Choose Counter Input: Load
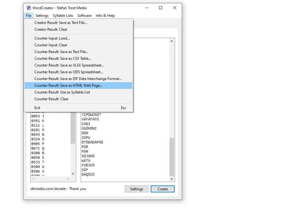The width and height of the screenshot is (283, 212). (x=78, y=38)
